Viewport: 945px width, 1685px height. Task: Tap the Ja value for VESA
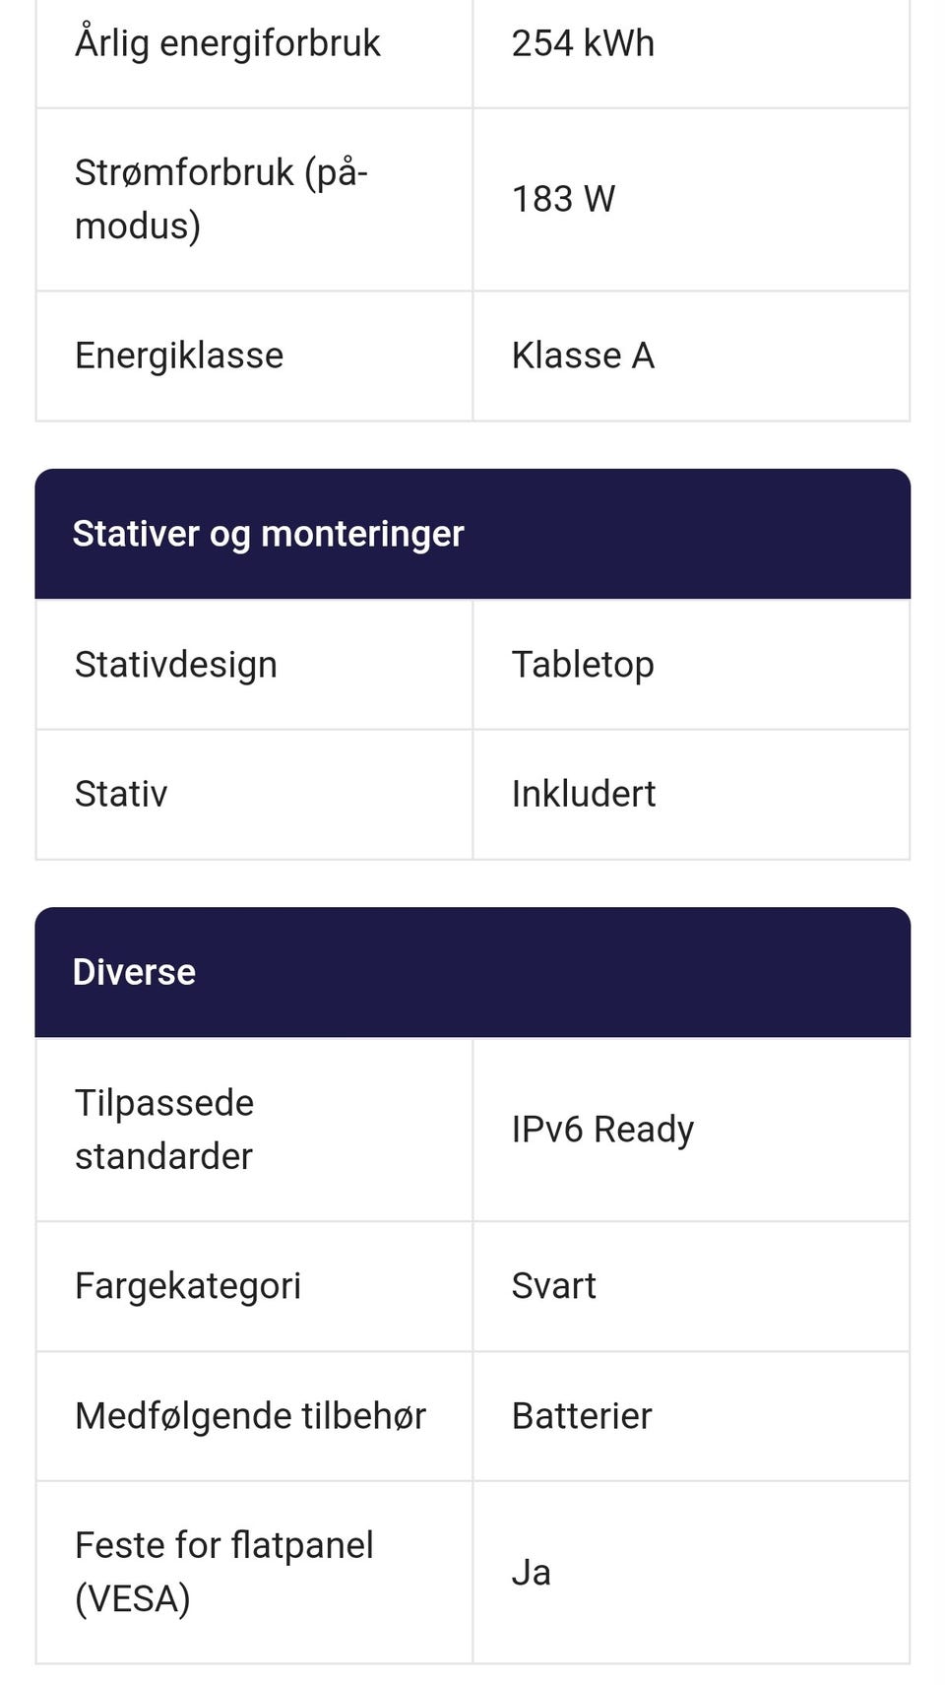531,1573
